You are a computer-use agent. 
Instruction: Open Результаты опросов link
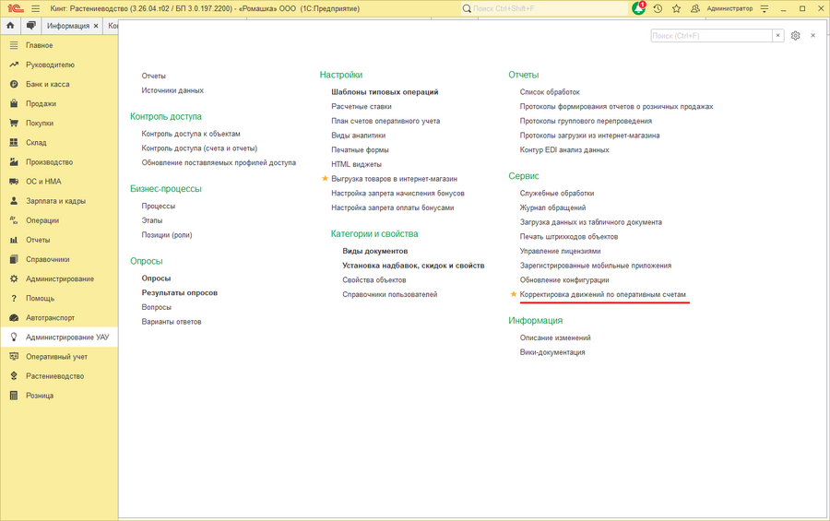(x=180, y=293)
